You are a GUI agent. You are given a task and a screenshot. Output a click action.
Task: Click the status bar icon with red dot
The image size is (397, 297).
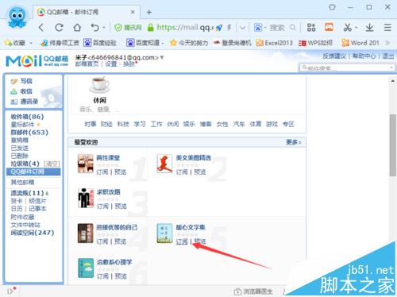coord(11,291)
